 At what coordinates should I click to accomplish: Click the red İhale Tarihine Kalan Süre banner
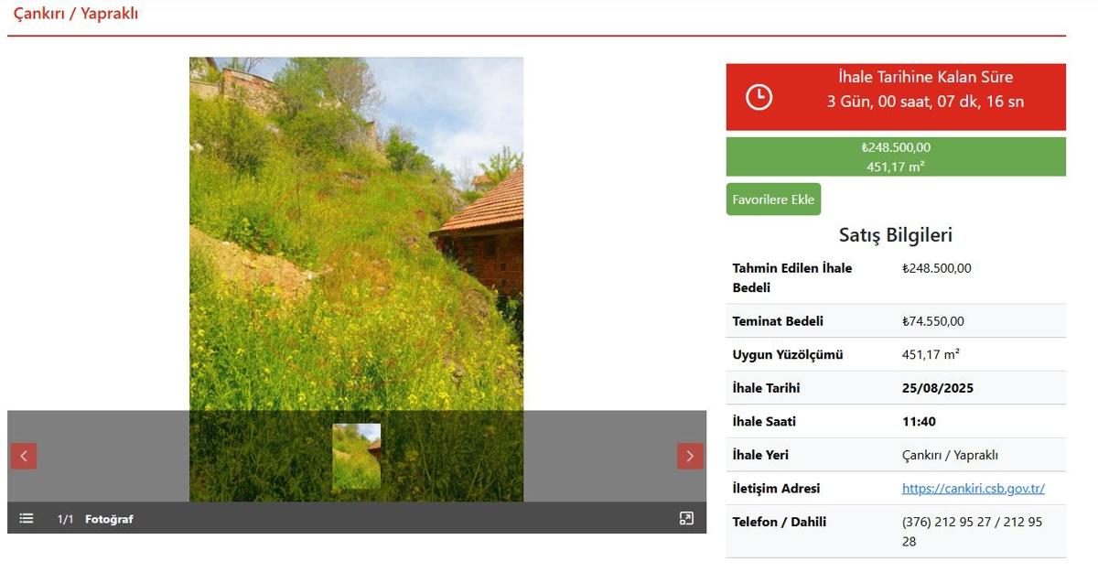coord(896,97)
